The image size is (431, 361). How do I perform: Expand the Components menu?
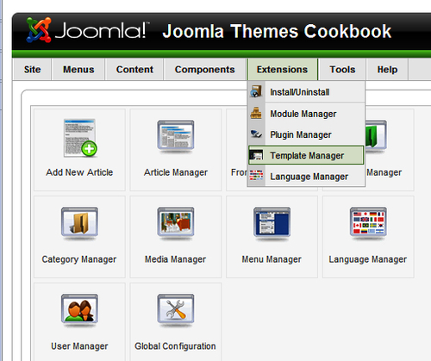click(205, 70)
